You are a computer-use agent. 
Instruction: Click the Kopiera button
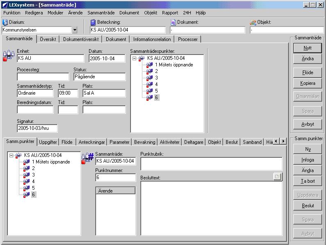pyautogui.click(x=308, y=83)
